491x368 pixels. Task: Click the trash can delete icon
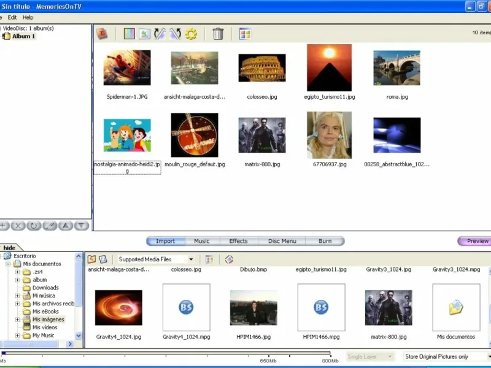(x=218, y=34)
